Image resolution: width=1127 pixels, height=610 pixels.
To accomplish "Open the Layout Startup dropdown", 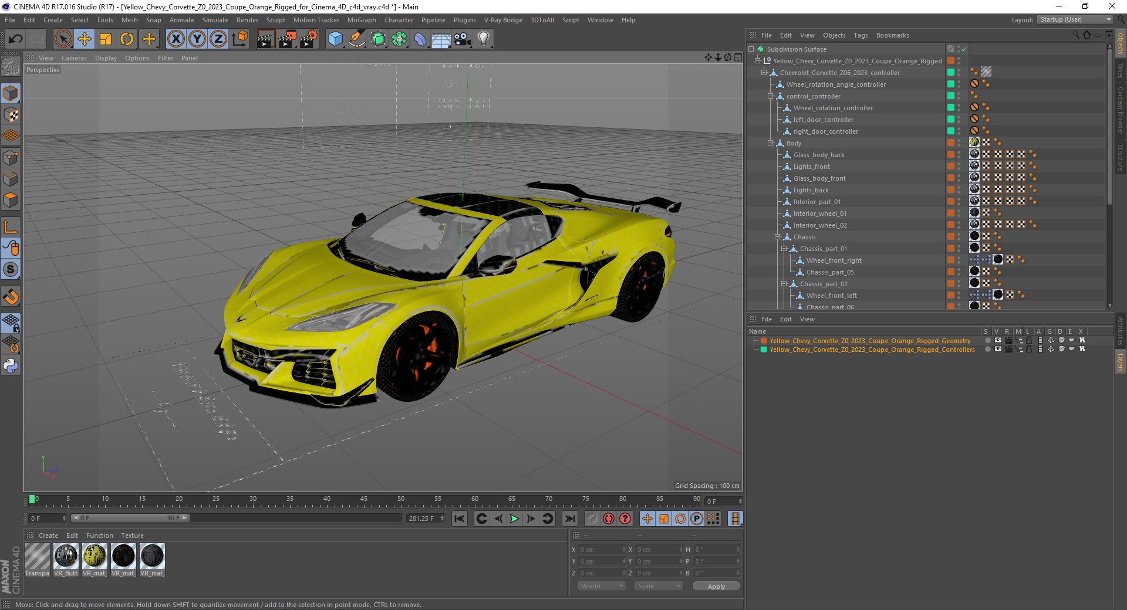I will [x=1075, y=19].
